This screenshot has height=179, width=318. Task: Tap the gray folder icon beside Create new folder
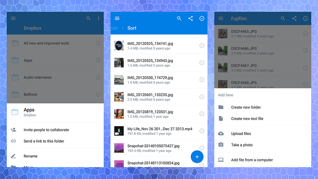221,107
